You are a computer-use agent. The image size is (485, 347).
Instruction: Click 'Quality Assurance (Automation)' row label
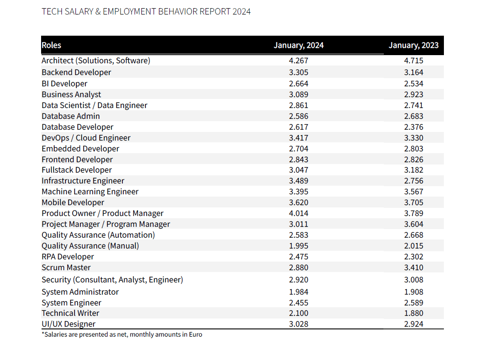tap(98, 235)
